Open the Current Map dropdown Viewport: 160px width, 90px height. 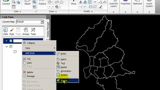pyautogui.click(x=42, y=22)
